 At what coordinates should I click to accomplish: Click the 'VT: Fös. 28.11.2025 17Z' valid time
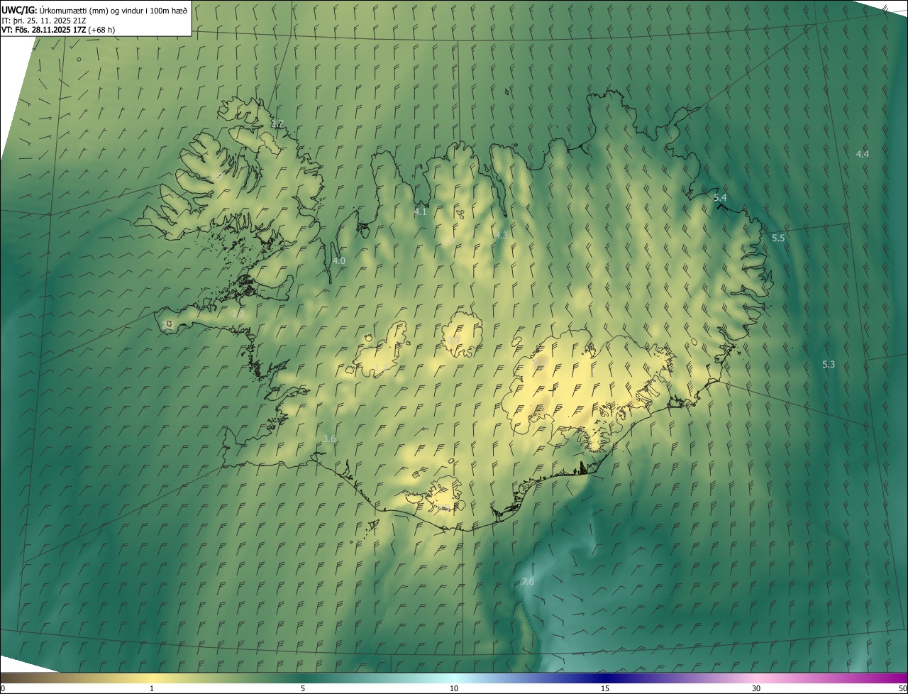(x=44, y=30)
